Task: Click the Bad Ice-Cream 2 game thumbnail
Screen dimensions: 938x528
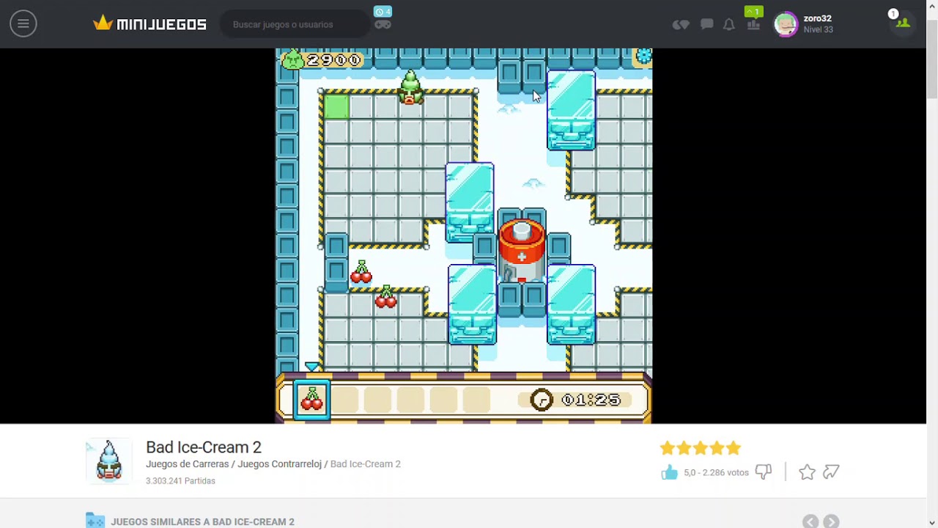Action: coord(109,461)
